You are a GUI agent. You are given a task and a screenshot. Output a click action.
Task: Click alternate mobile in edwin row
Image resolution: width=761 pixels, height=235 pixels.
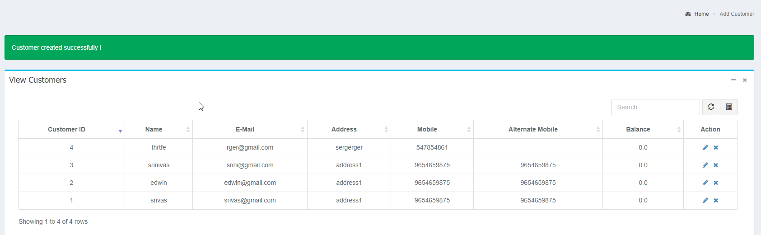tap(538, 183)
